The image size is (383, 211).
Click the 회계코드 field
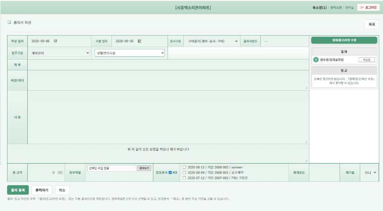(324, 173)
